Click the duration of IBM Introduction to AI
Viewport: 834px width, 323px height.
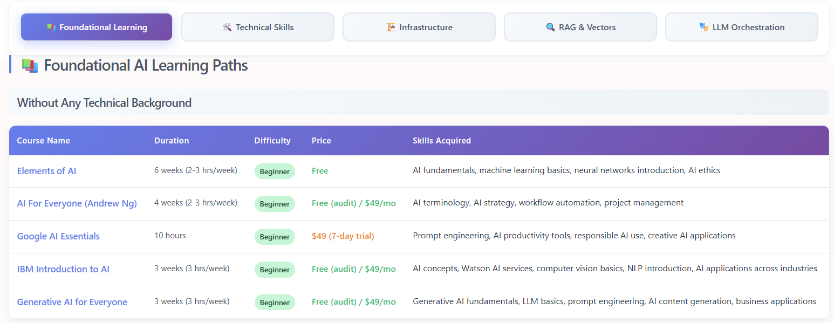coord(192,269)
